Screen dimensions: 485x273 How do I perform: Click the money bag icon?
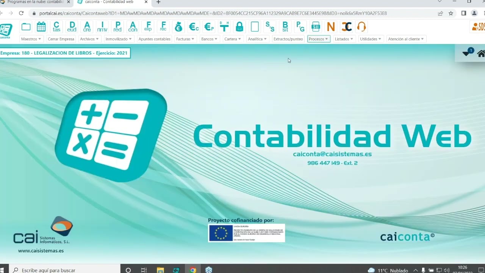(178, 27)
